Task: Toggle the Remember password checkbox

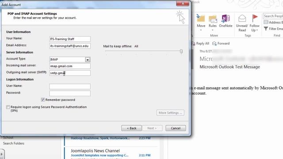Action: [x=42, y=100]
